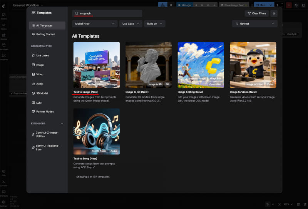This screenshot has height=209, width=308.
Task: Toggle the right side panel icon
Action: click(x=303, y=5)
